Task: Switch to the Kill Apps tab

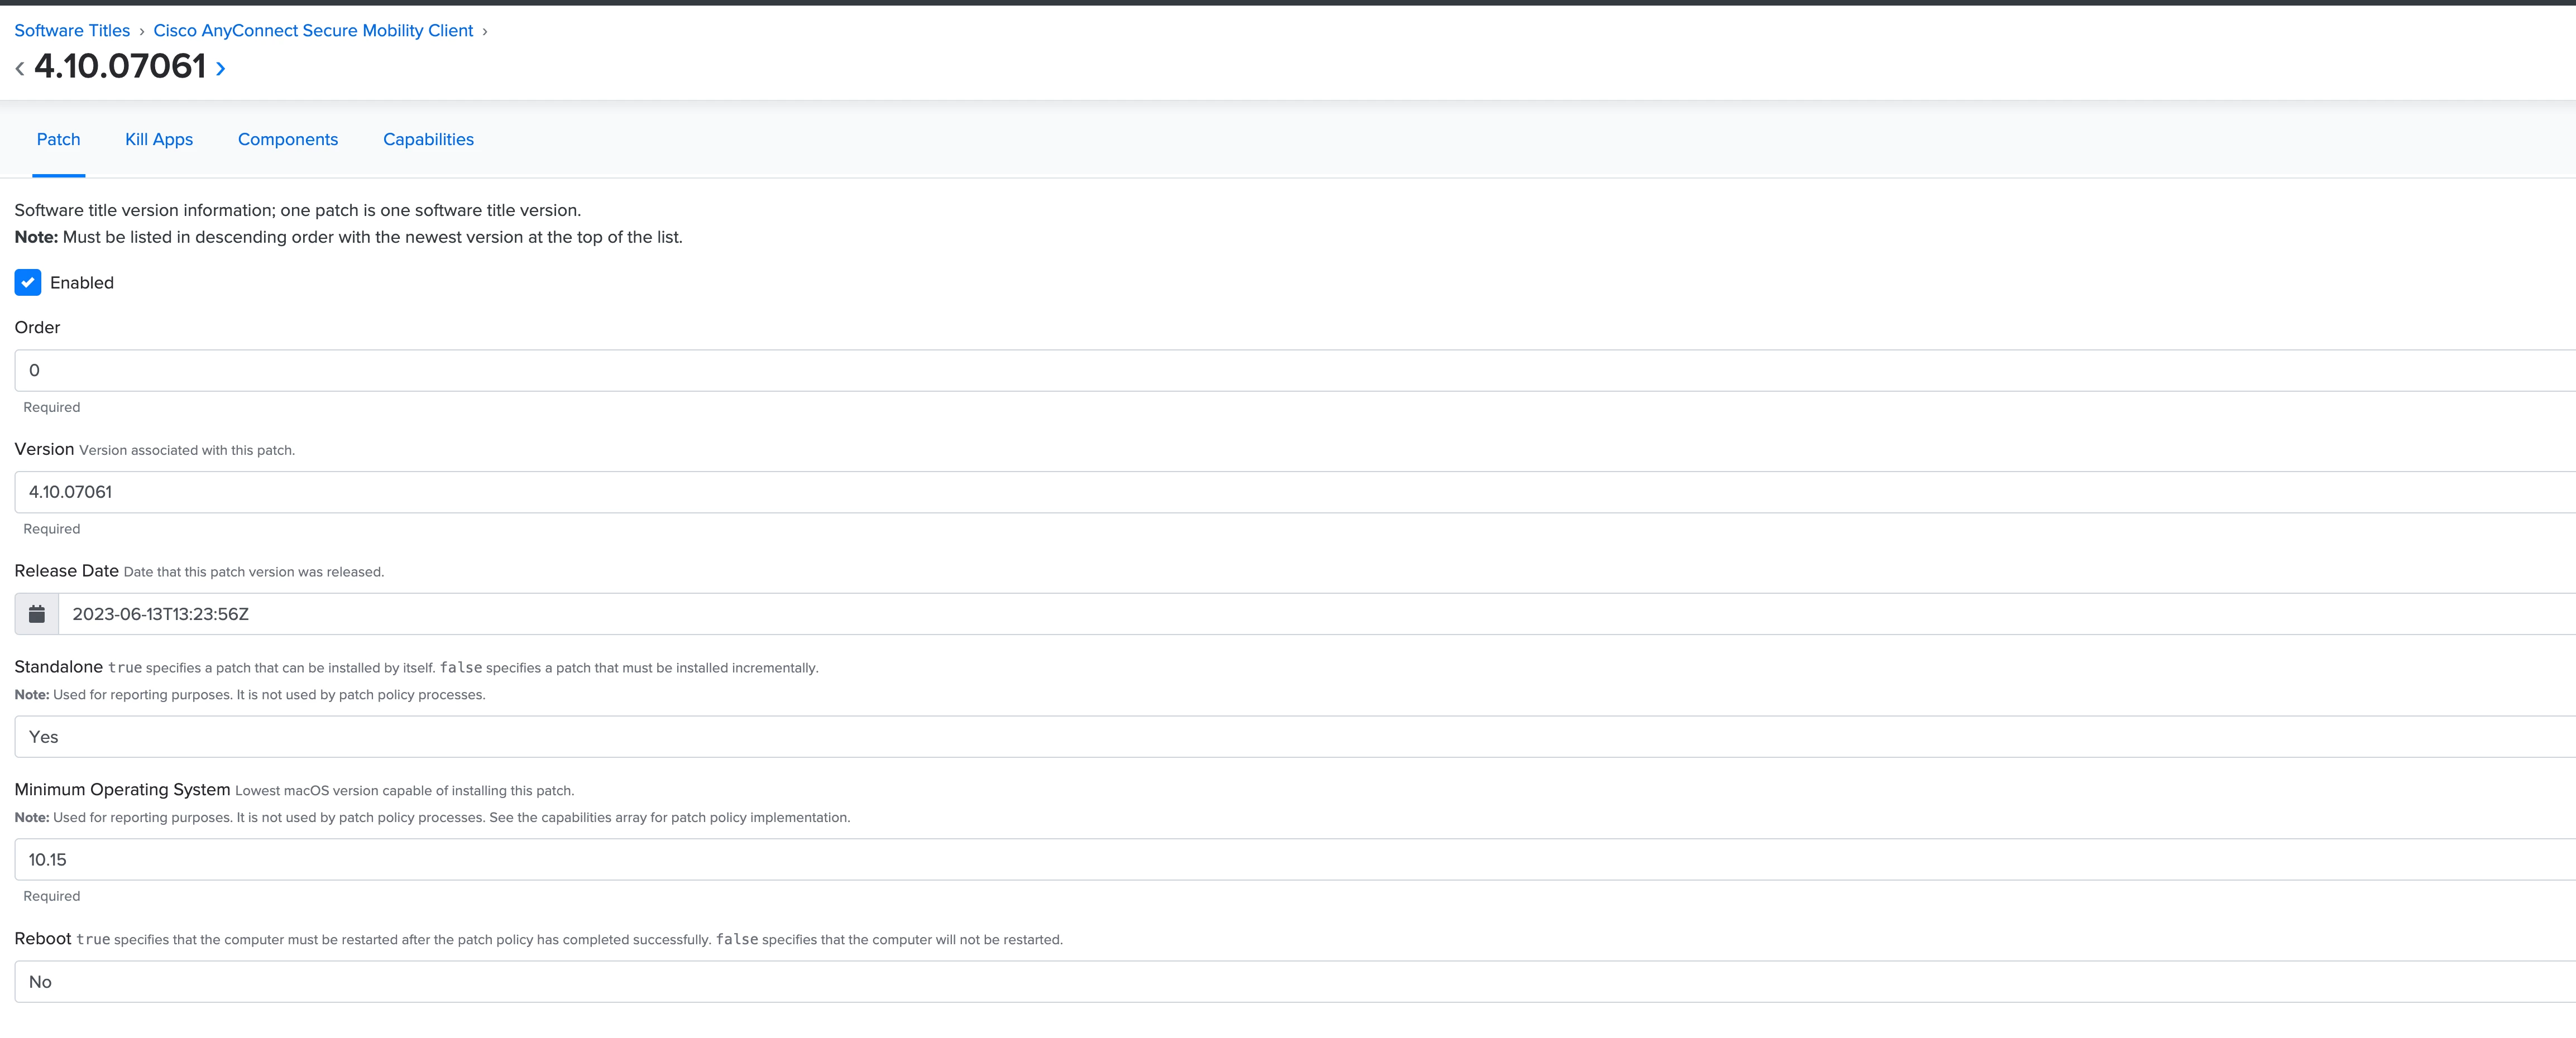Action: tap(159, 140)
